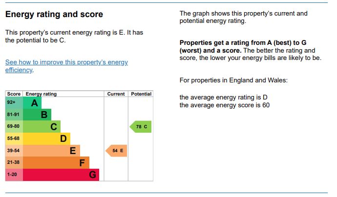Screen dimensions: 337x197
Task: Click the 81-91 score range cell
Action: pyautogui.click(x=14, y=115)
